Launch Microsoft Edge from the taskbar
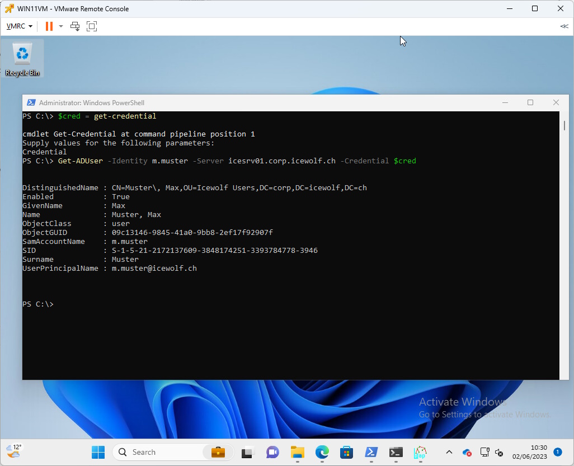 pos(322,452)
